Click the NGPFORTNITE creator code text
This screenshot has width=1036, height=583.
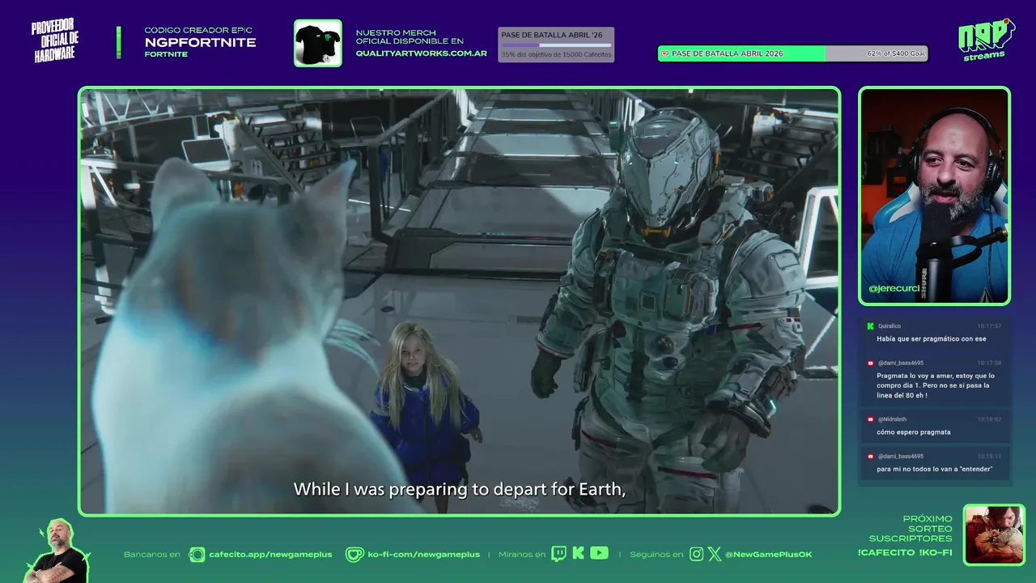click(x=200, y=43)
